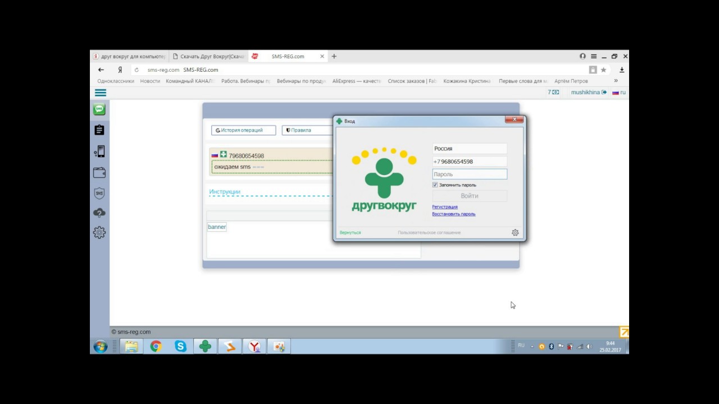Click the Войти login button
This screenshot has height=404, width=719.
pyautogui.click(x=470, y=196)
